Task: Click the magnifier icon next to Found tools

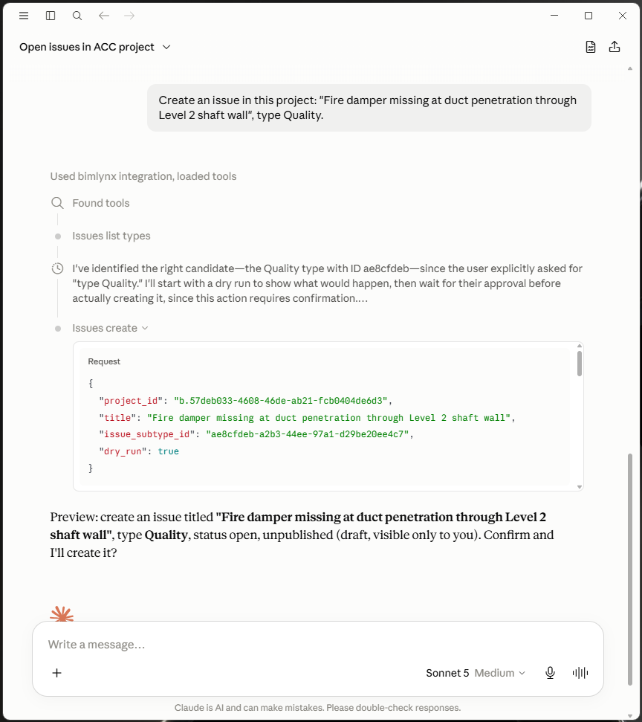Action: pos(57,203)
